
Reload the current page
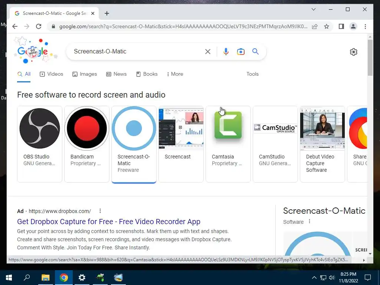tap(39, 26)
